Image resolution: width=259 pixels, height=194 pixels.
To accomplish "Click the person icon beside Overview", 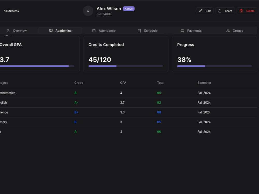I will pos(8,31).
